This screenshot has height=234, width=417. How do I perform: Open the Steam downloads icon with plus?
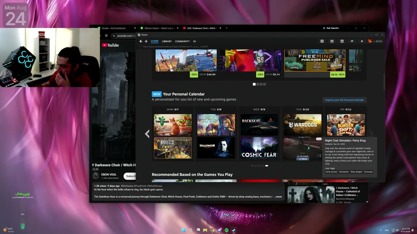pos(322,41)
